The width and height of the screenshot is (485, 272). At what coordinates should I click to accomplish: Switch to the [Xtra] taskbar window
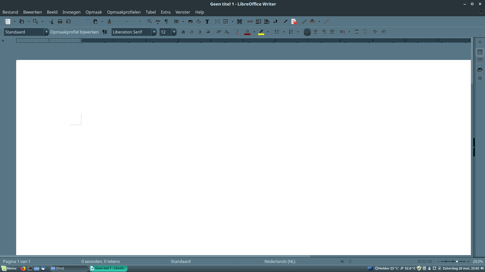click(x=69, y=268)
